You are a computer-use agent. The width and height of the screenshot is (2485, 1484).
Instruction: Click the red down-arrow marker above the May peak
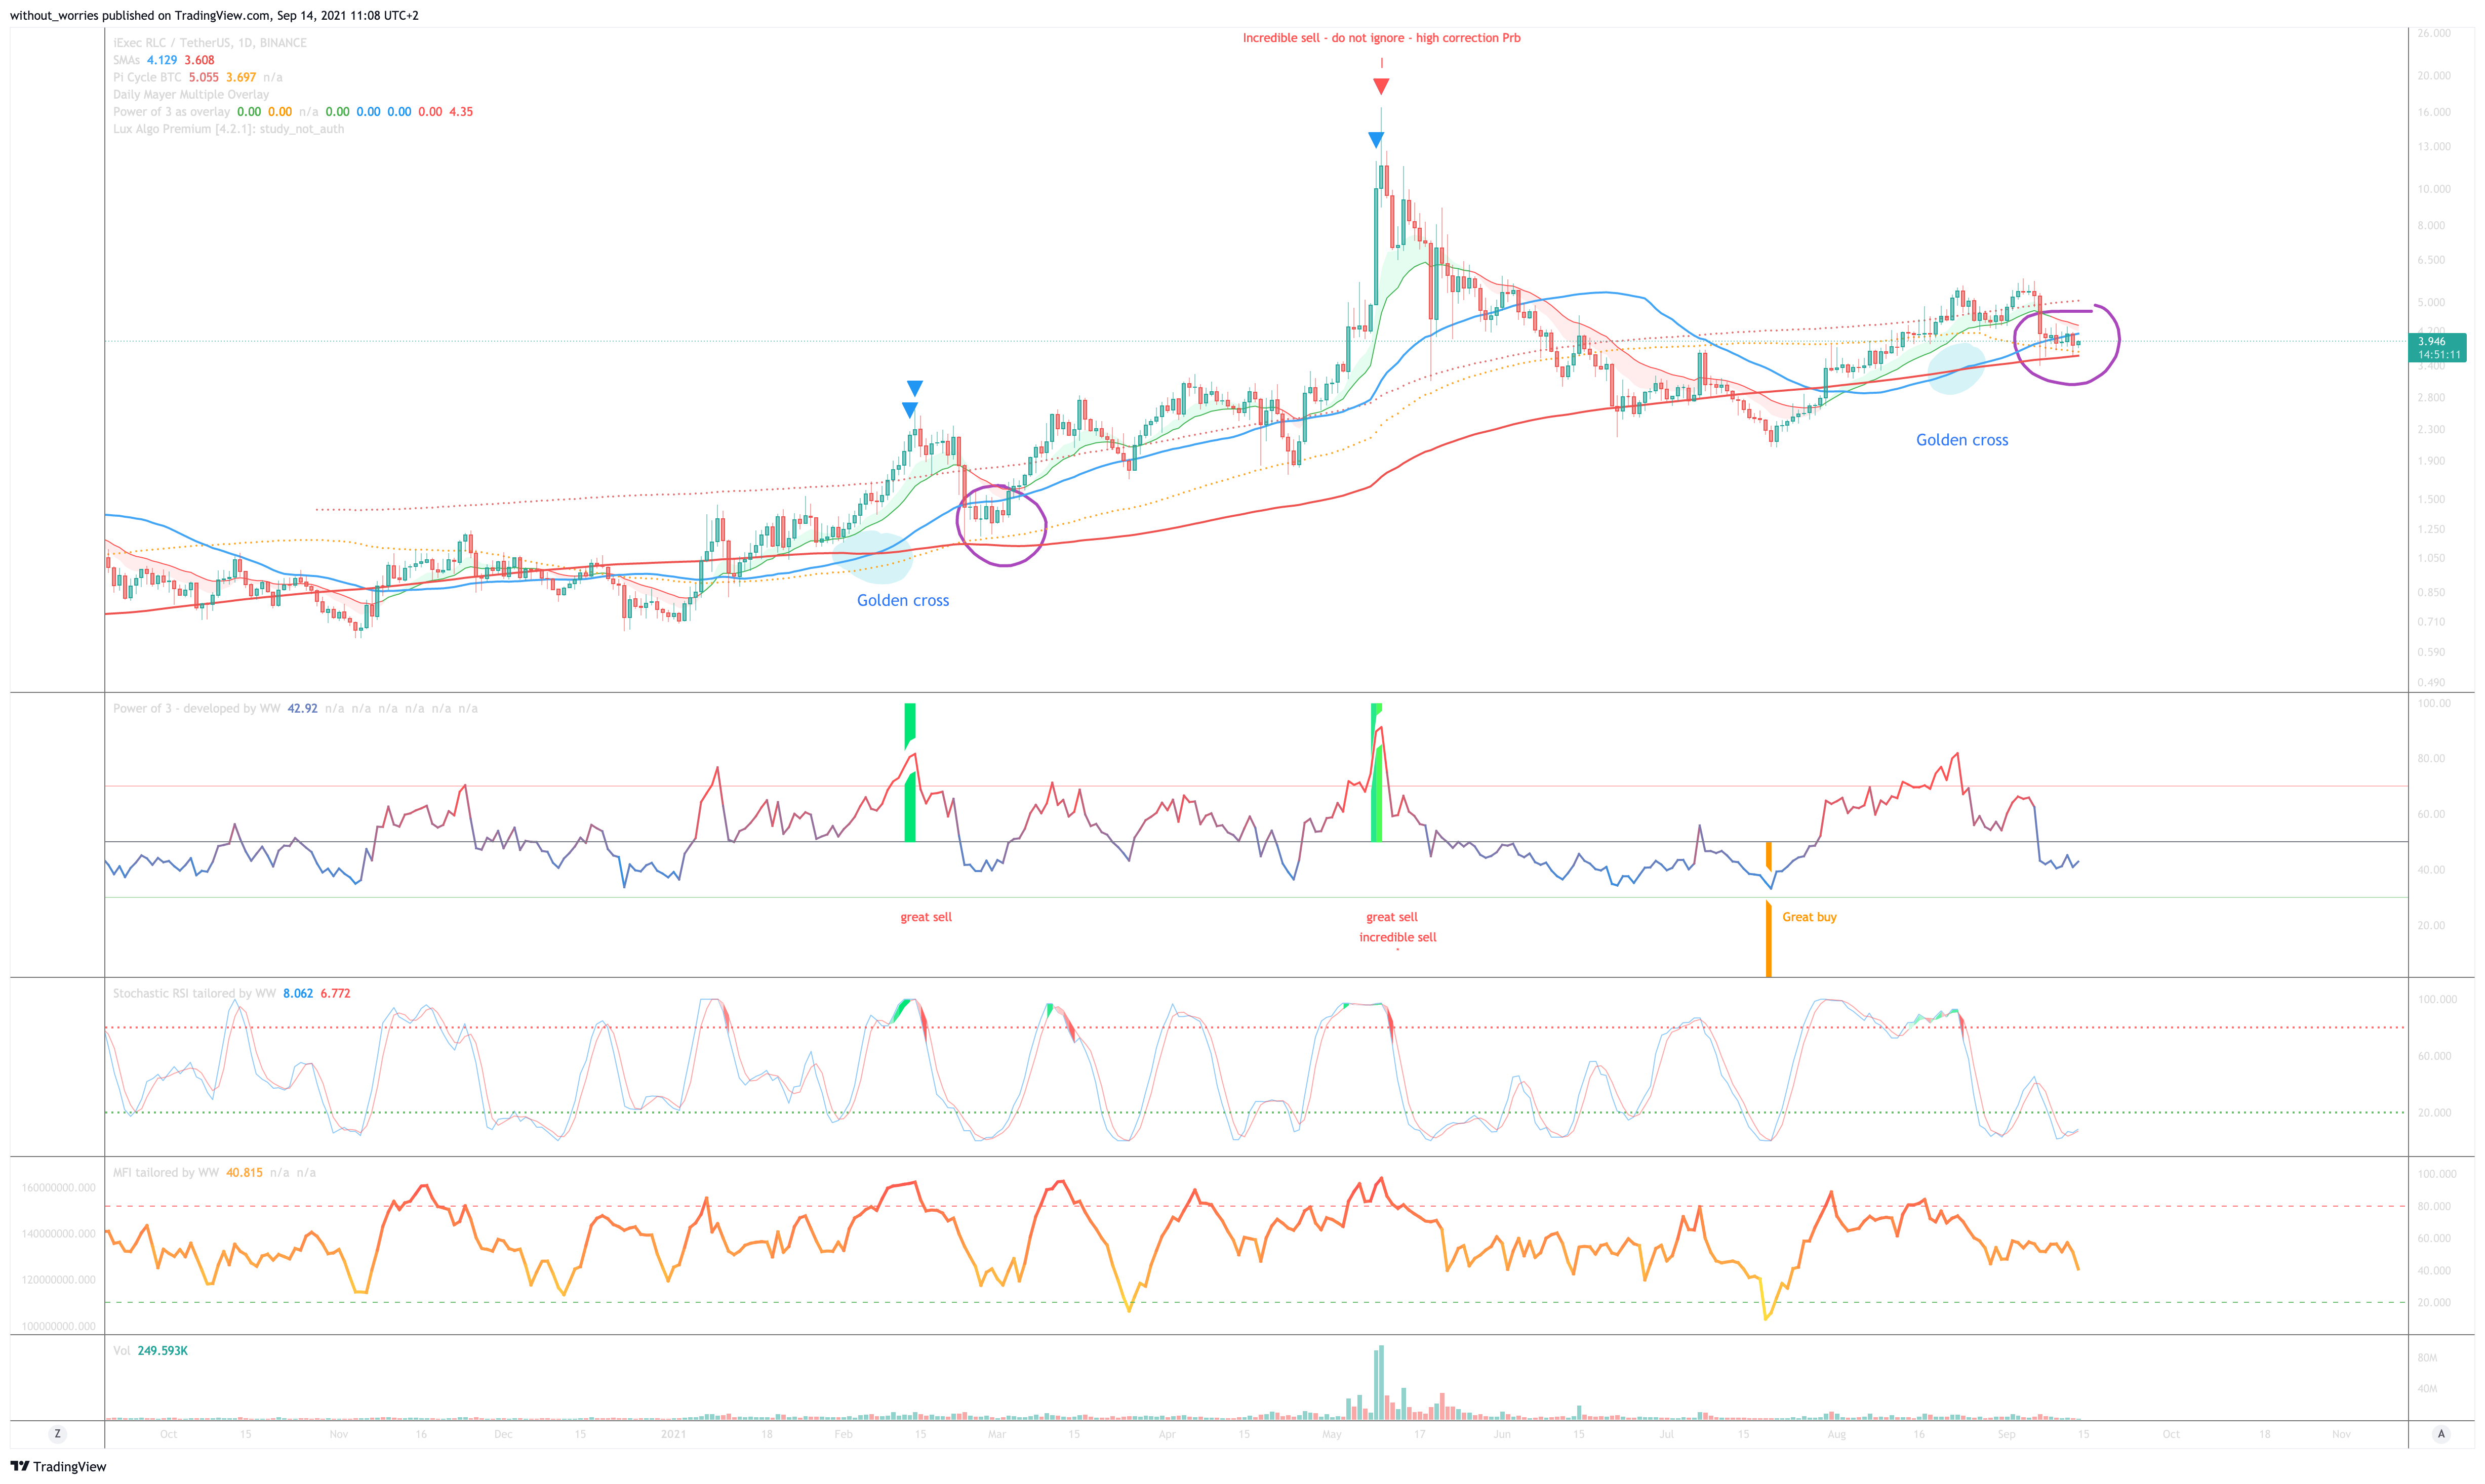pyautogui.click(x=1382, y=86)
